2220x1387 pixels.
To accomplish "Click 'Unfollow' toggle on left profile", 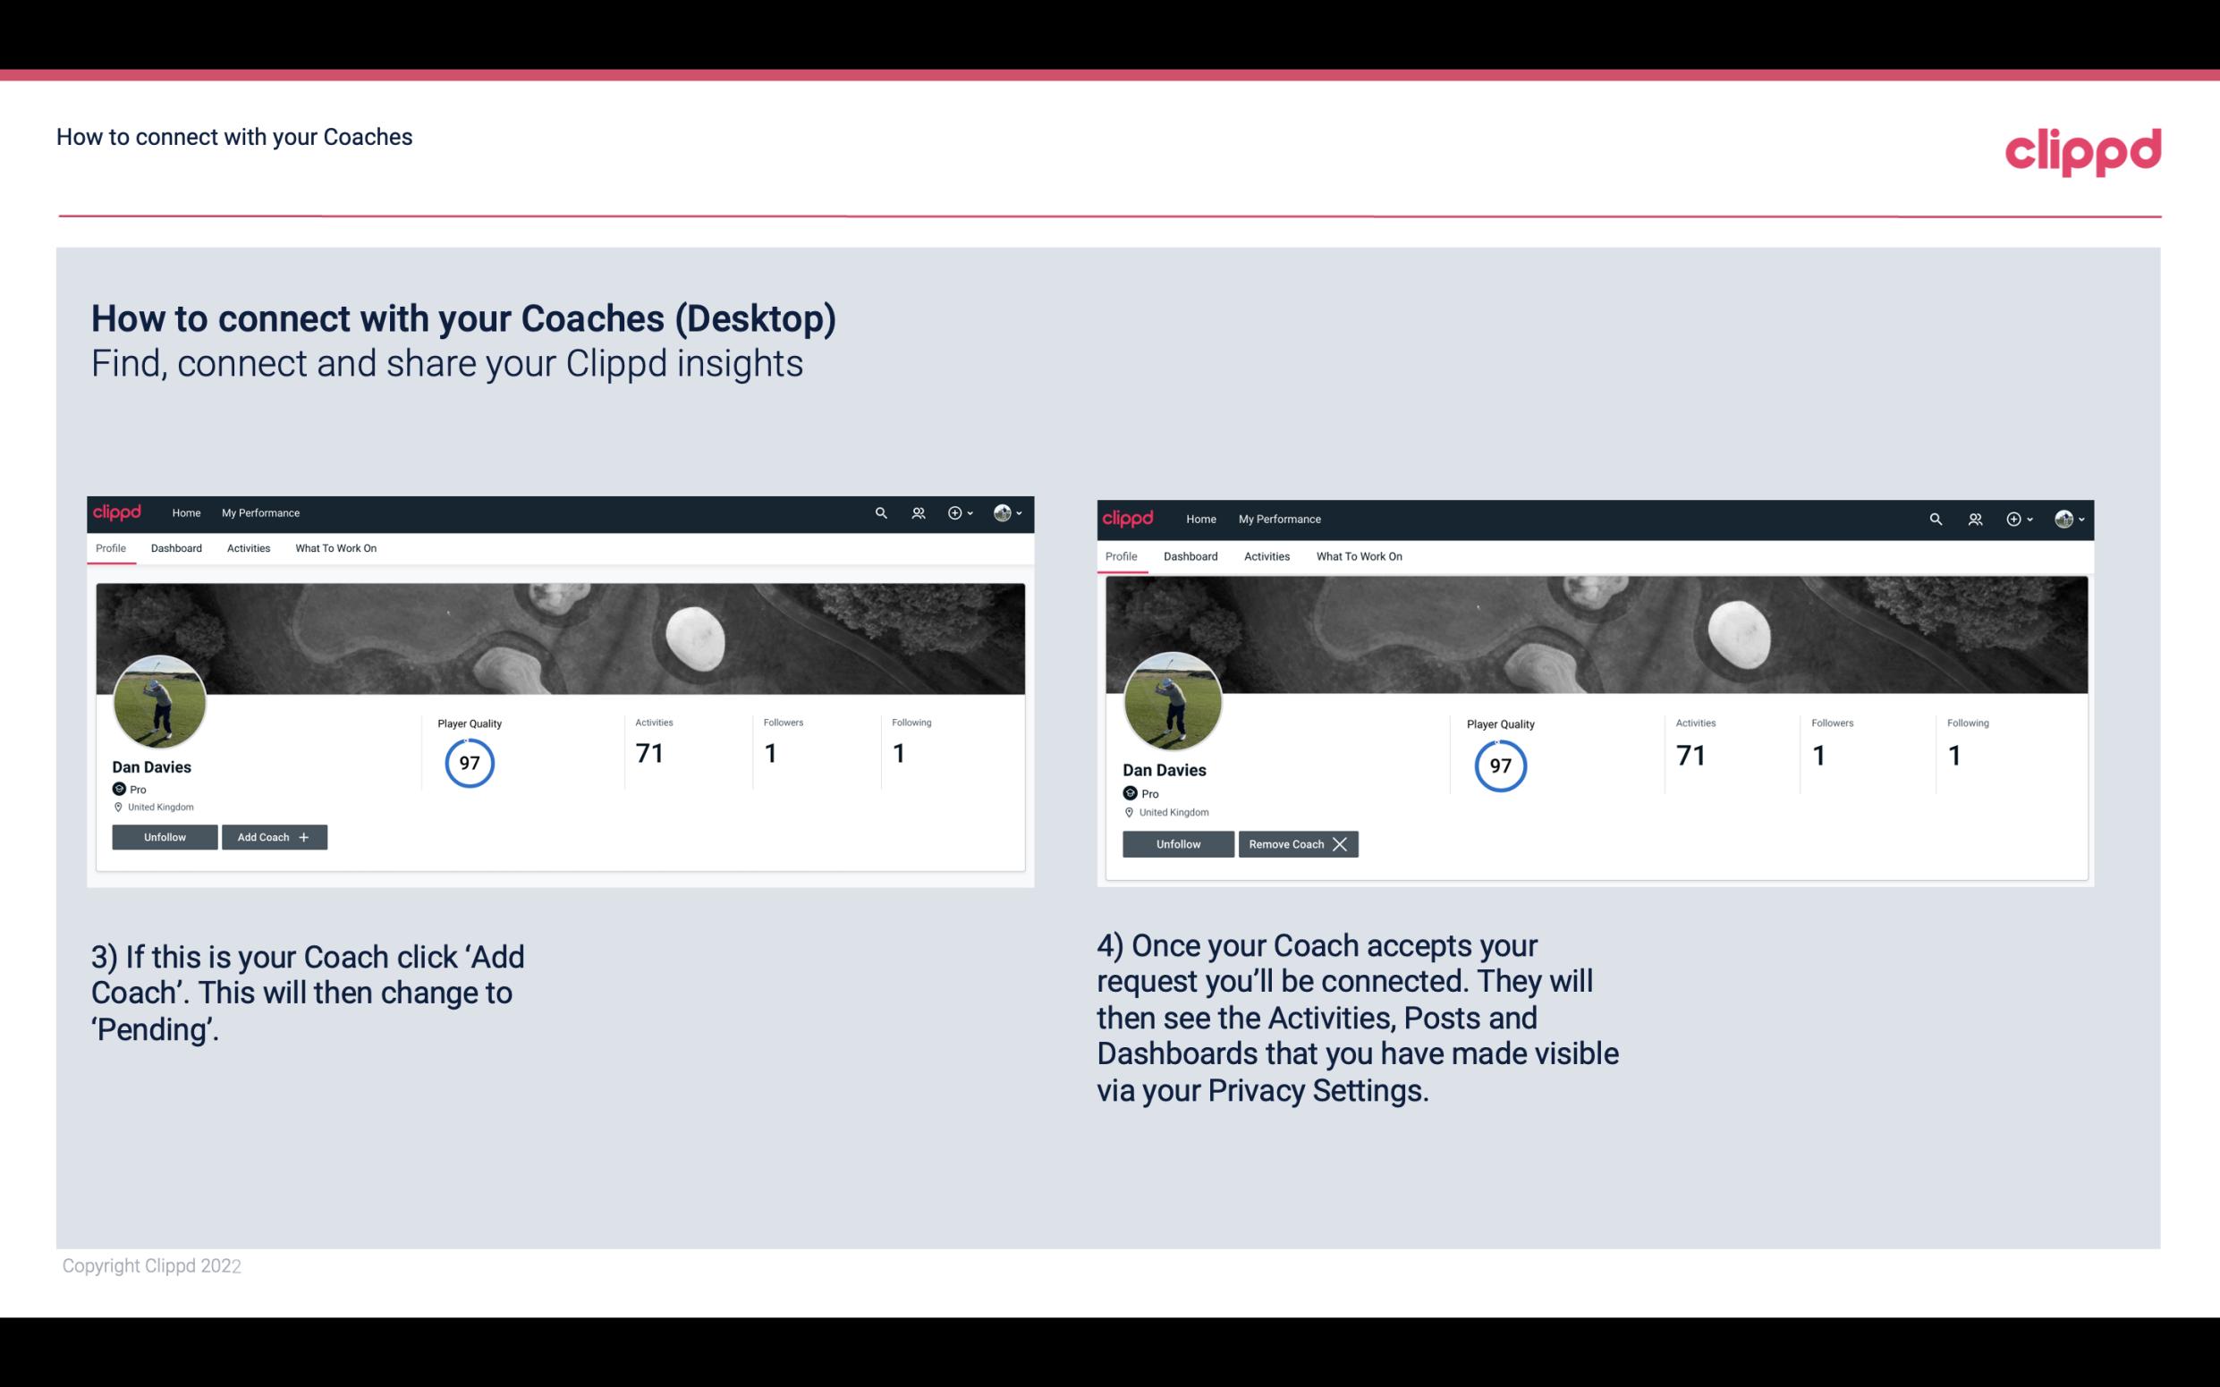I will coord(165,836).
